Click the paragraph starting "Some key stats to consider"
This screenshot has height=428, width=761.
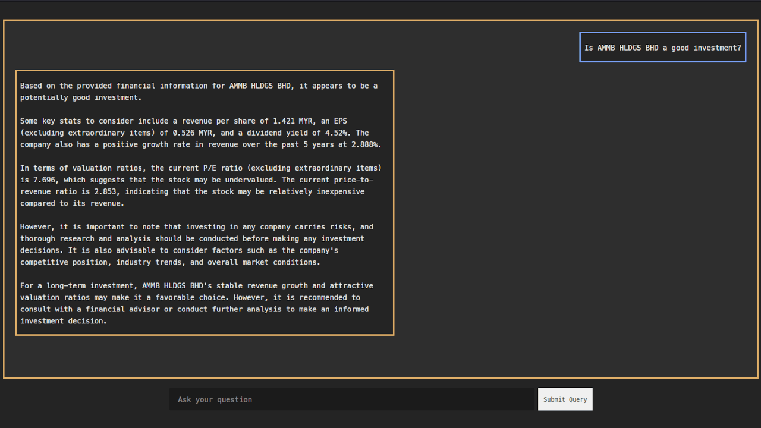click(x=201, y=133)
